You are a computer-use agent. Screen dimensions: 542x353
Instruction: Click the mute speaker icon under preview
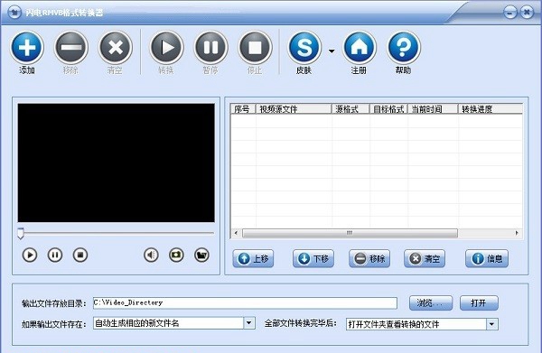point(151,255)
